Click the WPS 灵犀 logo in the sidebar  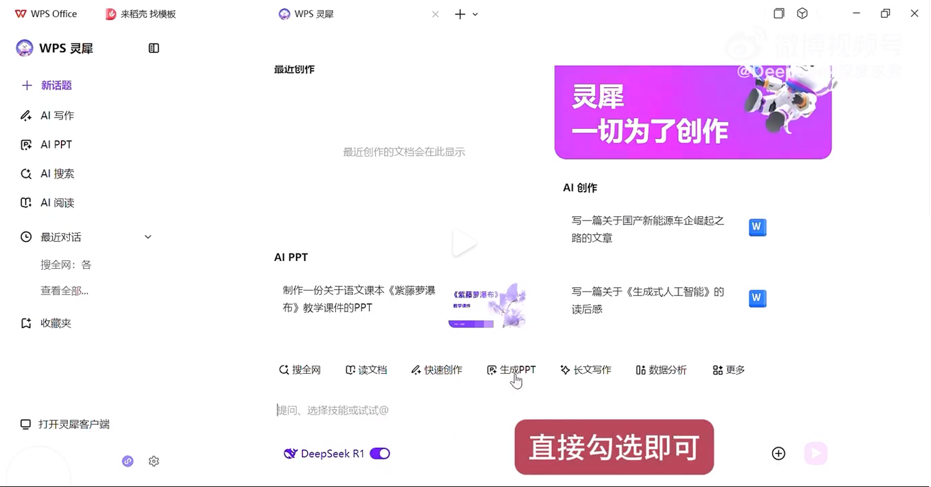pos(55,48)
